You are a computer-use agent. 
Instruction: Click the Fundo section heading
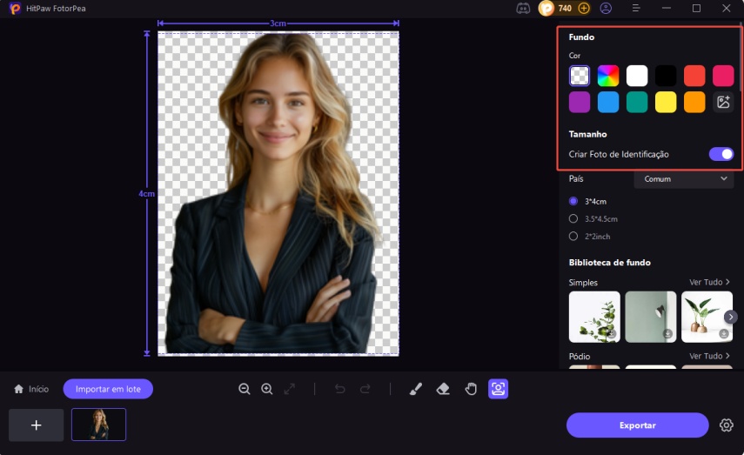(x=582, y=37)
